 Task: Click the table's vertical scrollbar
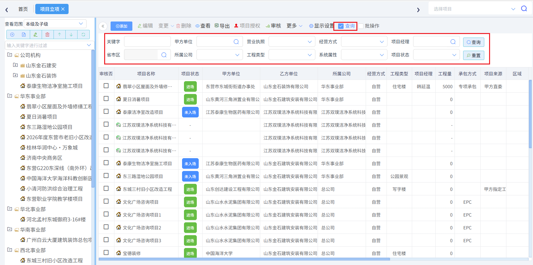[530, 114]
